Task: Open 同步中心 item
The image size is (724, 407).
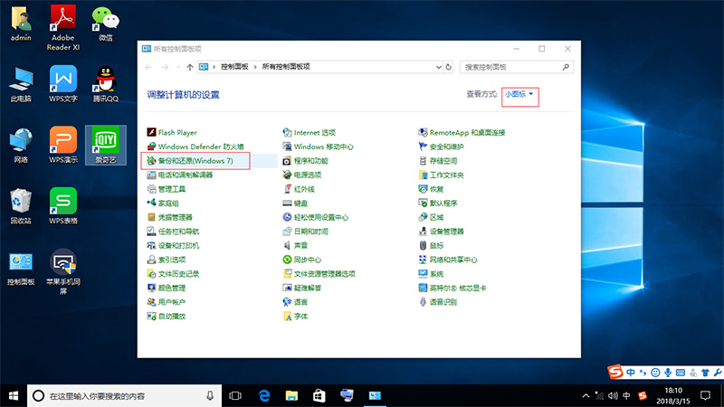Action: (x=302, y=260)
